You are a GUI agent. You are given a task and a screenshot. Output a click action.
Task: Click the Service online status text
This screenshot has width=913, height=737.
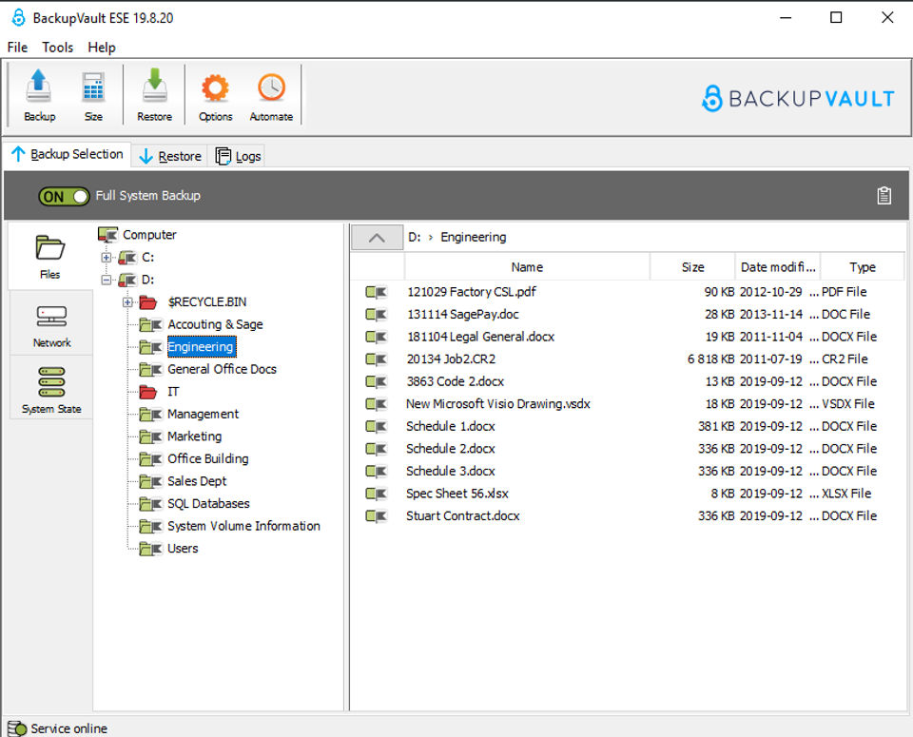68,728
